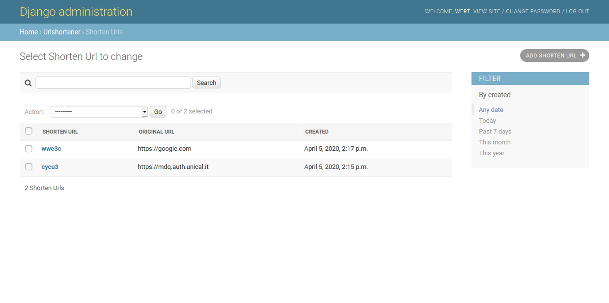Click the 2 Shorten Urls count text

tap(44, 188)
